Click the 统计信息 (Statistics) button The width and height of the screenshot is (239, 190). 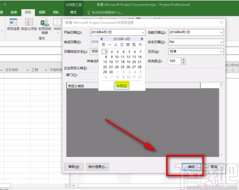coord(98,167)
